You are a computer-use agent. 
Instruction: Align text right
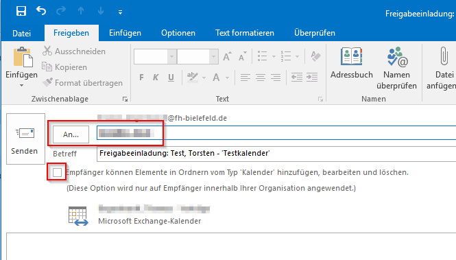click(276, 78)
